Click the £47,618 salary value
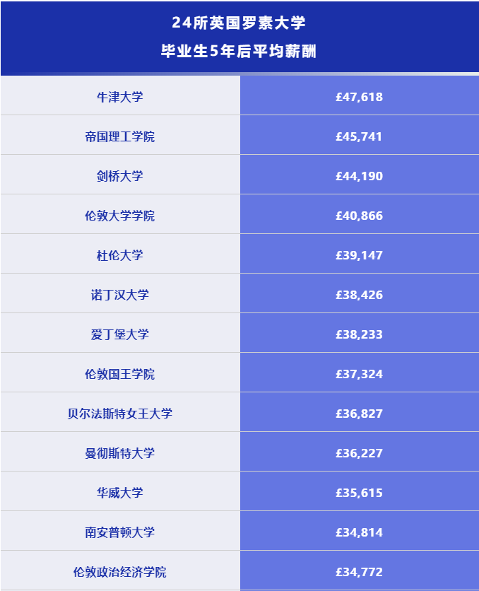The height and width of the screenshot is (591, 479). (x=359, y=97)
